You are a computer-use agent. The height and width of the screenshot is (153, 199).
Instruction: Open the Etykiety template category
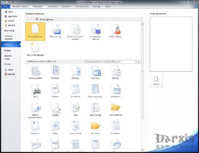tap(116, 72)
